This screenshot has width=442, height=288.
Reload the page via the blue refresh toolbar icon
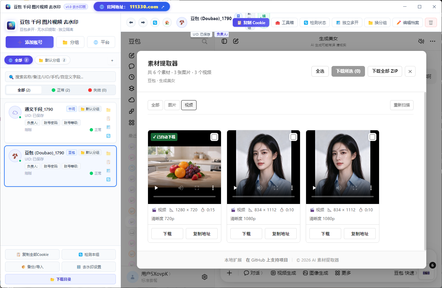pyautogui.click(x=155, y=22)
